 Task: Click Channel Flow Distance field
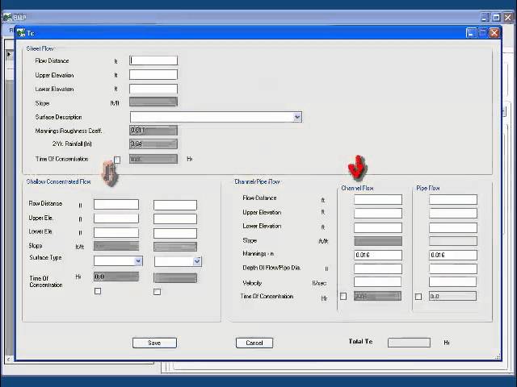pyautogui.click(x=378, y=199)
